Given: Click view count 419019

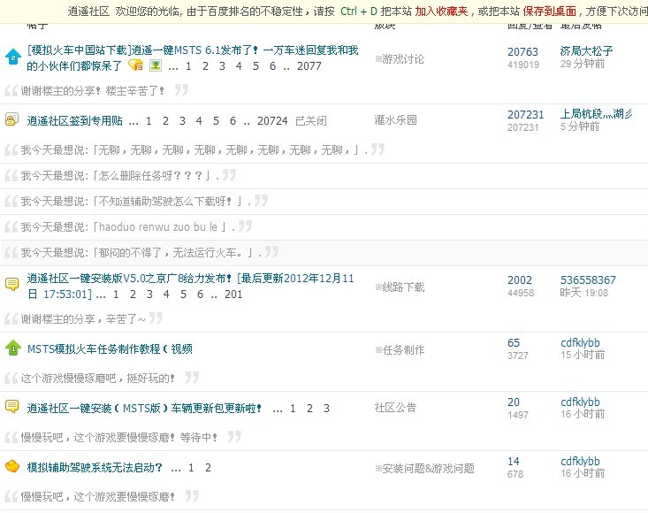Looking at the screenshot, I should tap(523, 65).
